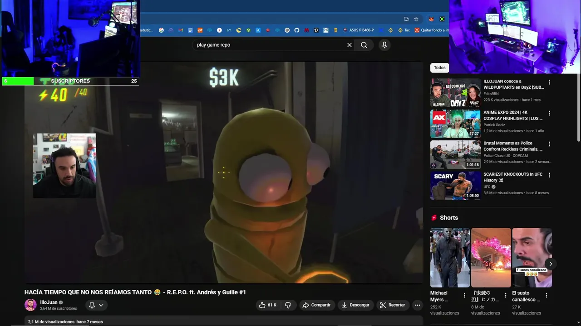The image size is (581, 326).
Task: Open ILLOJUAN conoce a WILDPUPTARTS thumbnail
Action: 455,93
